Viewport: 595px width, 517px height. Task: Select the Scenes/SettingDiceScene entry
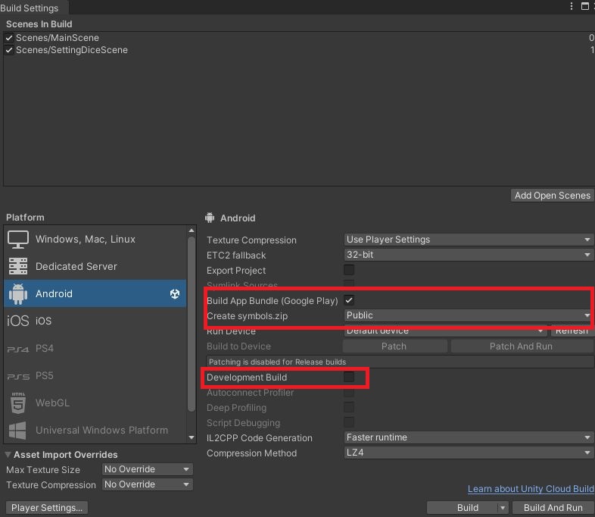coord(297,50)
